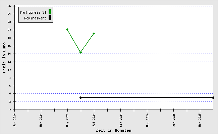Click the y-axis value 22
The width and height of the screenshot is (218, 134).
[x=9, y=22]
